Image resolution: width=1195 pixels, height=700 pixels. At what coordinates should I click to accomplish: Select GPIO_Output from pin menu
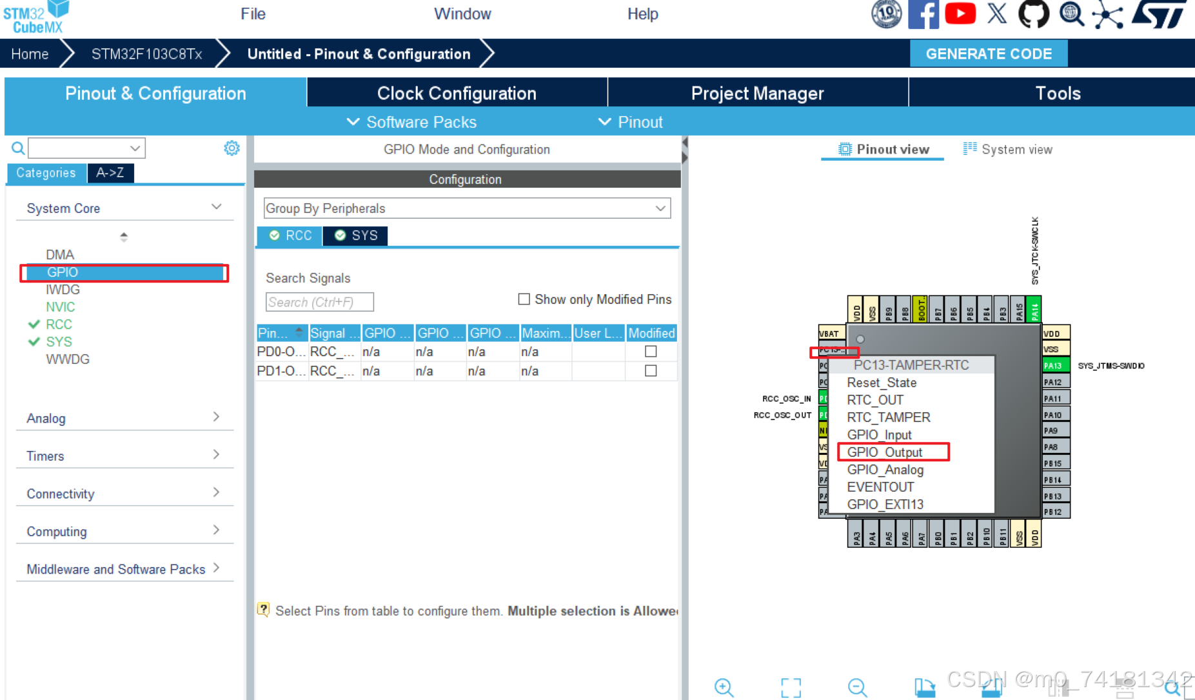point(885,452)
